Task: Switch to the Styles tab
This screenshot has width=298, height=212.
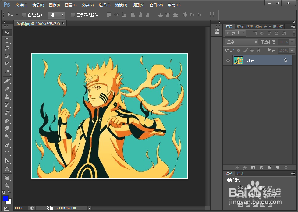Action: 240,174
